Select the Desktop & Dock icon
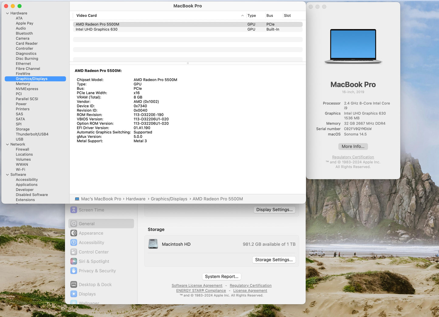Screen dimensions: 439x317 (x=74, y=284)
